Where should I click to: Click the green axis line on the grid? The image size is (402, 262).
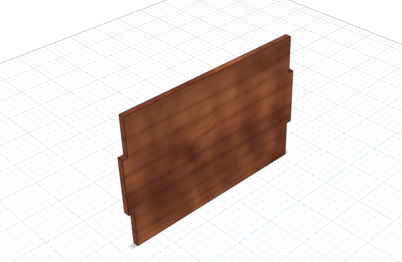(x=306, y=196)
